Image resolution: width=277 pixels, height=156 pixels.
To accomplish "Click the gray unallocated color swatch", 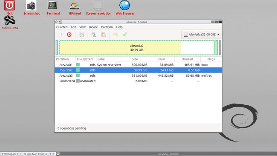I will point(78,81).
